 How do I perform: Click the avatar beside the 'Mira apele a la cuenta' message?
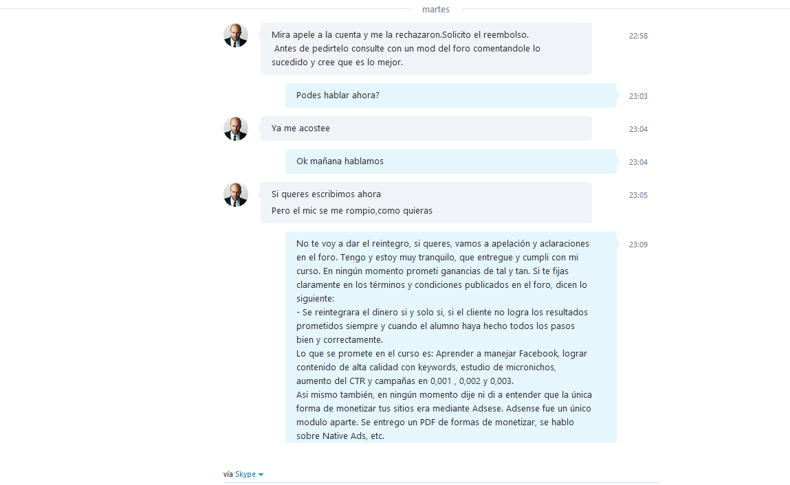point(236,35)
